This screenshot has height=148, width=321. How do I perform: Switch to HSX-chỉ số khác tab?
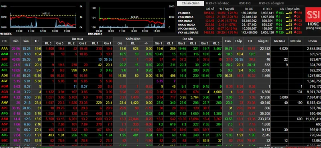217,3
